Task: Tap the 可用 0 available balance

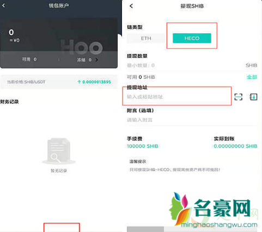Action: pyautogui.click(x=29, y=59)
